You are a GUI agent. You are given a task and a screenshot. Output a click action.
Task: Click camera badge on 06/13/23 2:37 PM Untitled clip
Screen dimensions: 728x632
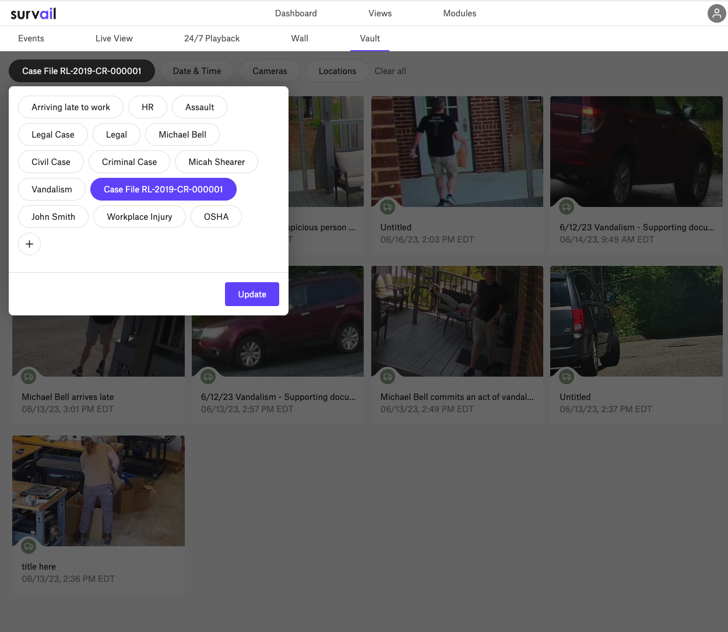click(567, 377)
